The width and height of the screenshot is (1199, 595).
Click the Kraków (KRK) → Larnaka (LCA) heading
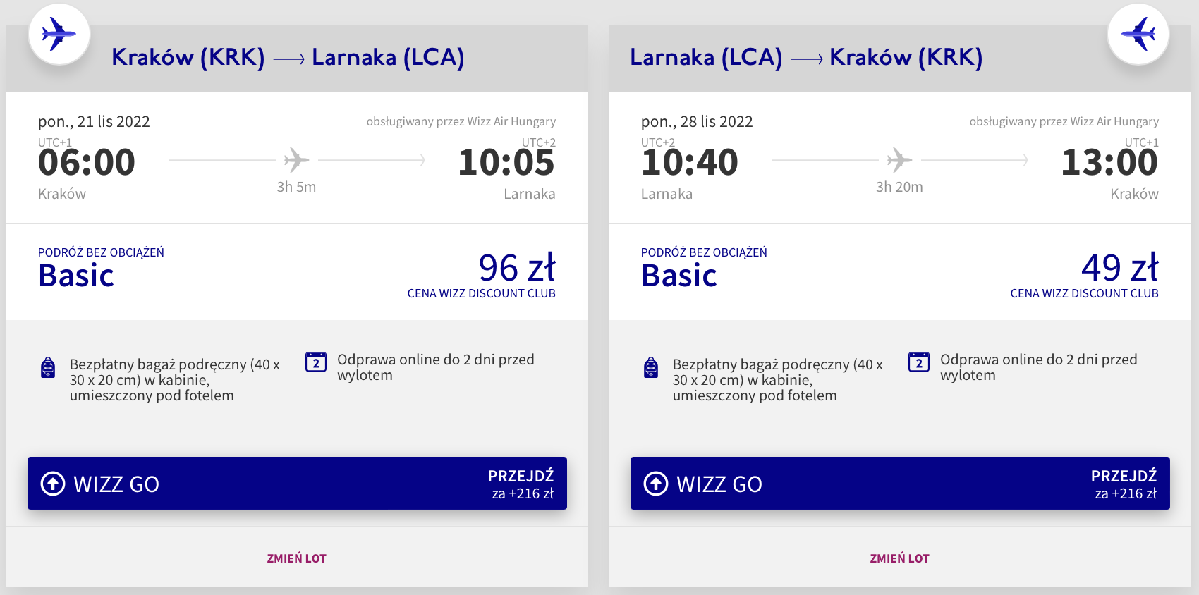[x=288, y=57]
